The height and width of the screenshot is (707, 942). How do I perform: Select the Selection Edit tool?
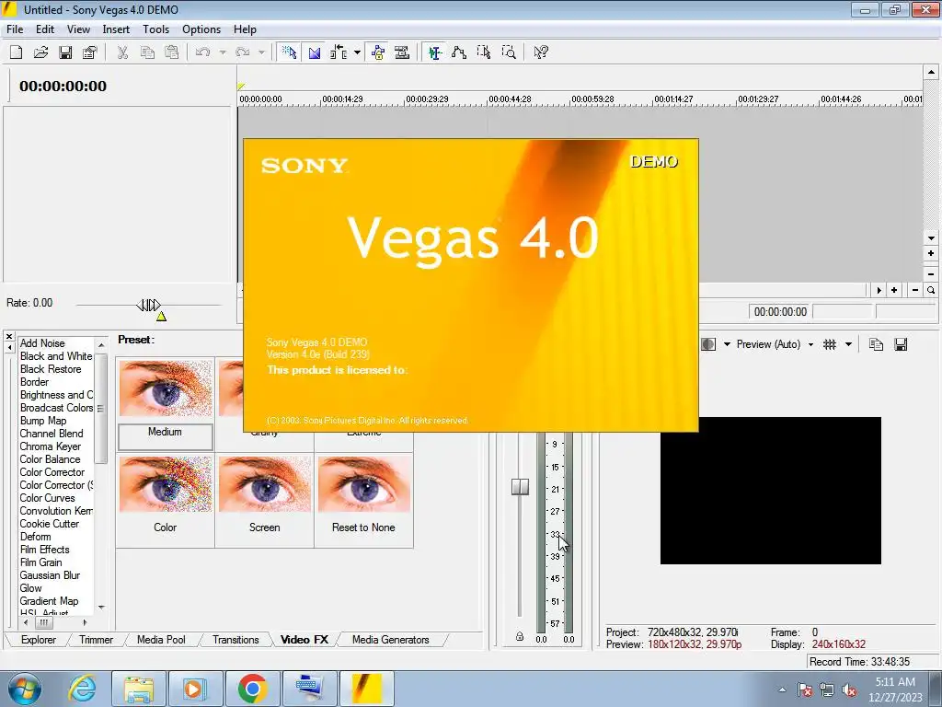(x=484, y=52)
